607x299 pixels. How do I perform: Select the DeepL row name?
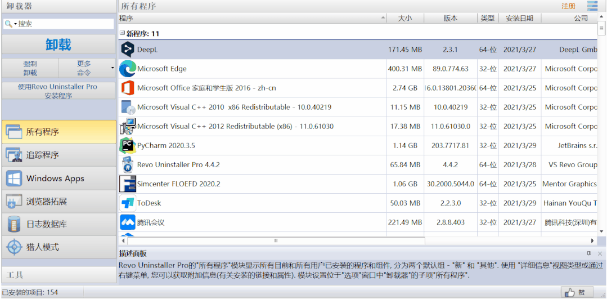tap(147, 50)
